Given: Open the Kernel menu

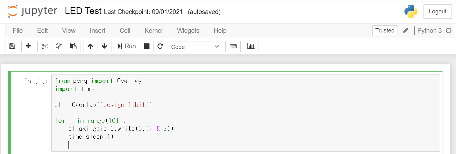Looking at the screenshot, I should (153, 31).
